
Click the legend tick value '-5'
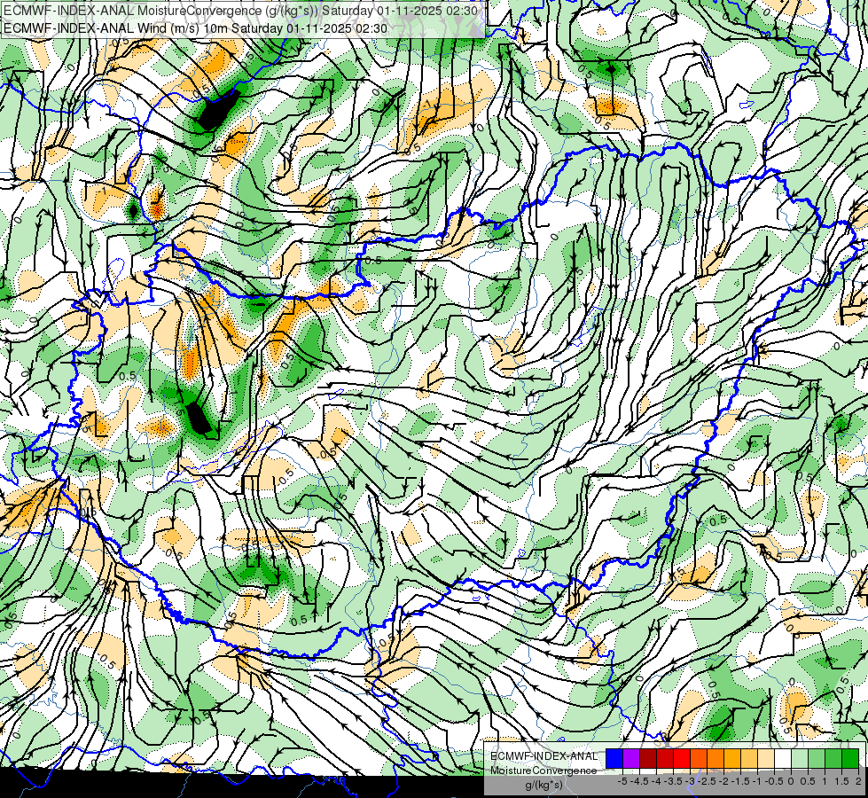point(622,781)
